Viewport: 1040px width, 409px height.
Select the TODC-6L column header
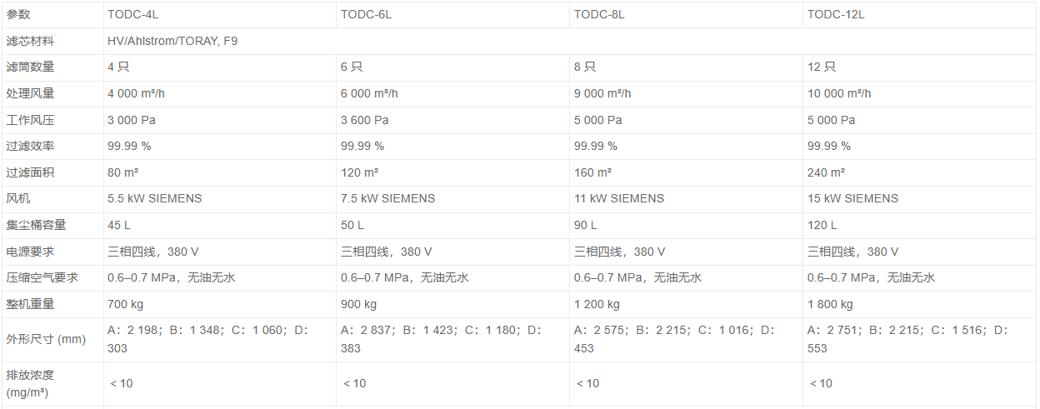pyautogui.click(x=452, y=14)
